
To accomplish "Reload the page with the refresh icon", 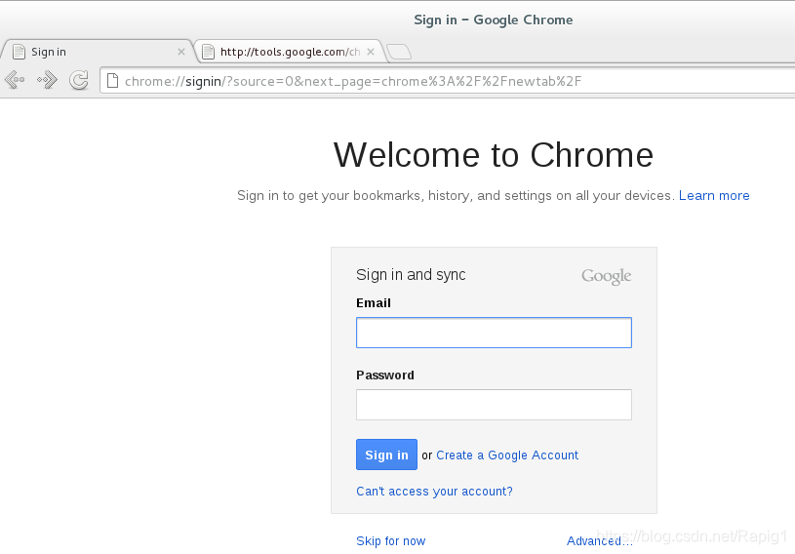I will tap(79, 80).
